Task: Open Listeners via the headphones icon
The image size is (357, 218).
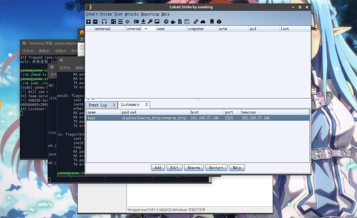Action: 104,21
